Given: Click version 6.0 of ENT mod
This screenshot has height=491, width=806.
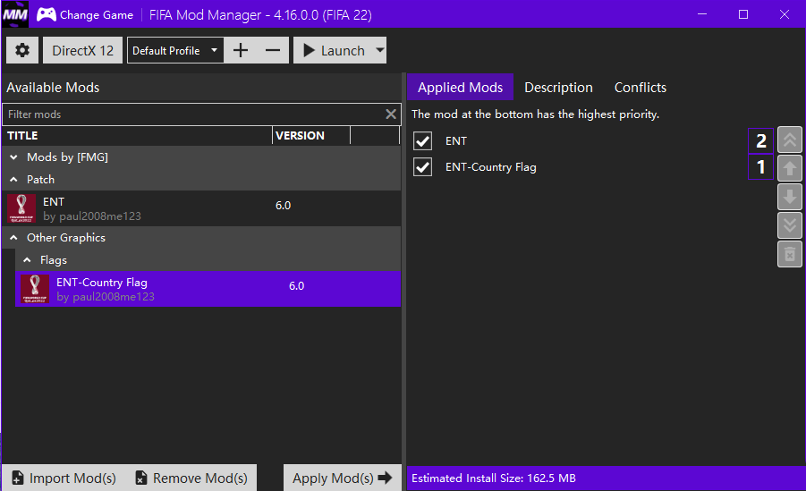Looking at the screenshot, I should point(284,206).
